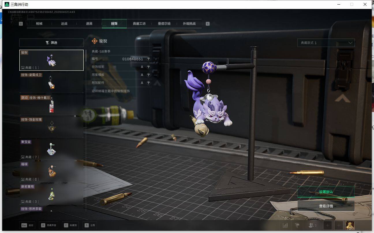374x233 pixels.
Task: Click the 查看详情 button
Action: 326,206
